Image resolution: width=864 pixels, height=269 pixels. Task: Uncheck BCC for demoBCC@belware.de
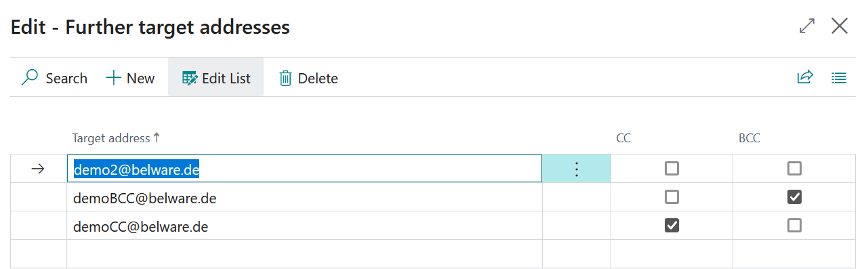pos(794,196)
